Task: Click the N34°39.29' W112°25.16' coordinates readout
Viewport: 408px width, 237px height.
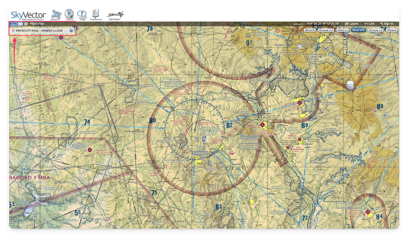Action: (x=323, y=24)
